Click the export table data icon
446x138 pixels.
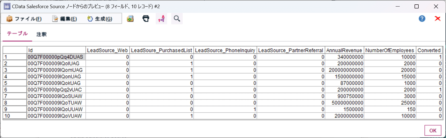click(130, 19)
